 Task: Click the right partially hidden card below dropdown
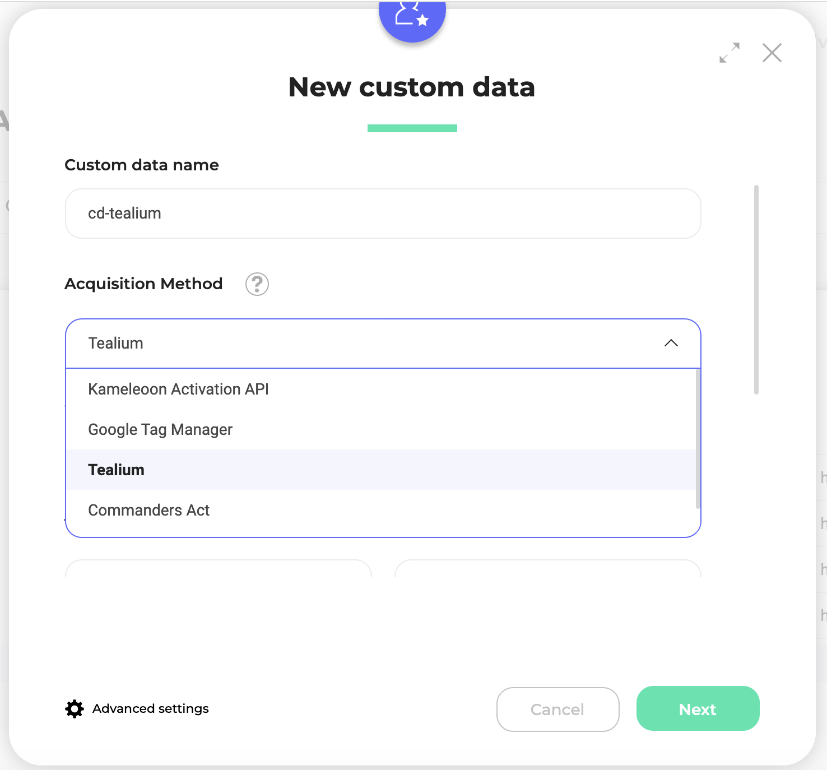coord(548,568)
